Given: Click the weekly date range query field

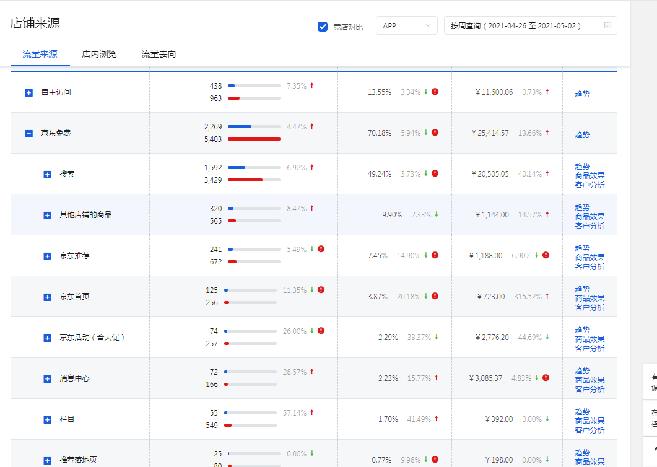Looking at the screenshot, I should [523, 25].
